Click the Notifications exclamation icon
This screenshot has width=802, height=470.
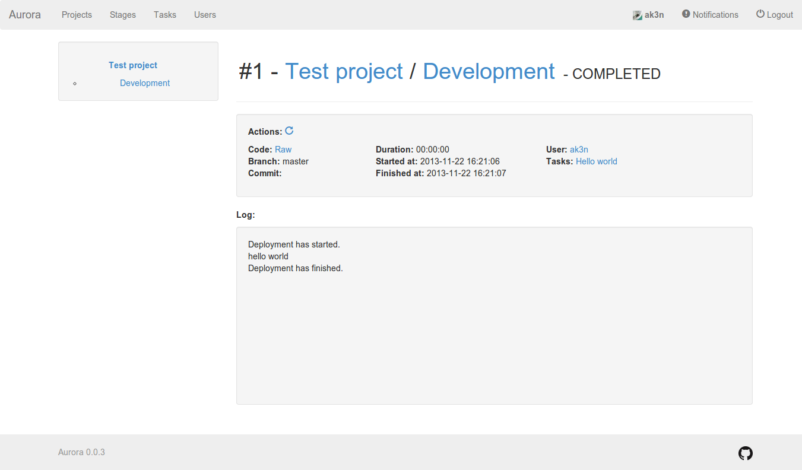coord(686,14)
